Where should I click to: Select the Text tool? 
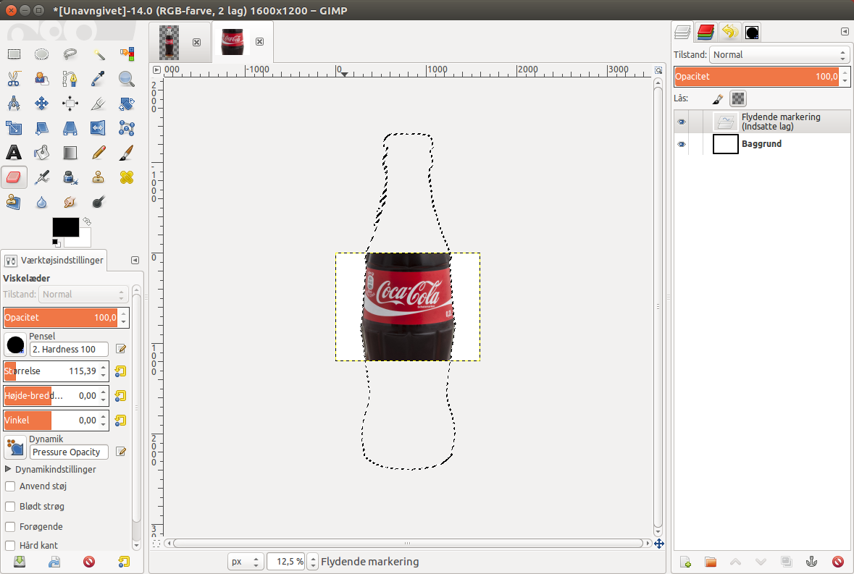tap(14, 153)
